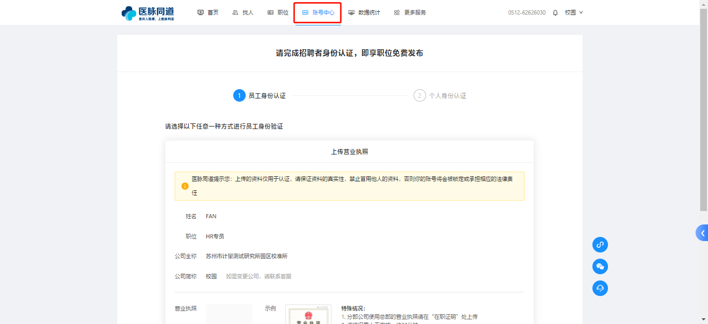Go to the 职位 menu item

278,12
